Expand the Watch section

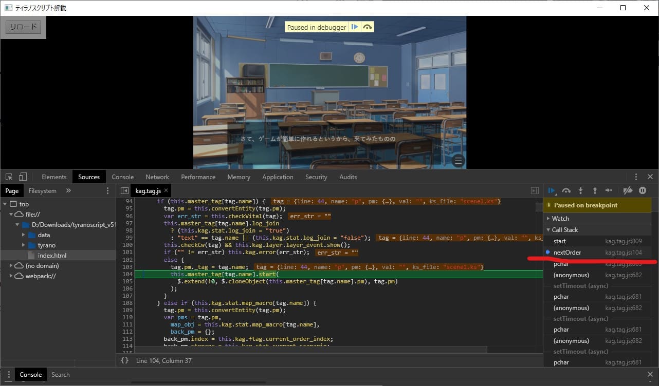(560, 219)
